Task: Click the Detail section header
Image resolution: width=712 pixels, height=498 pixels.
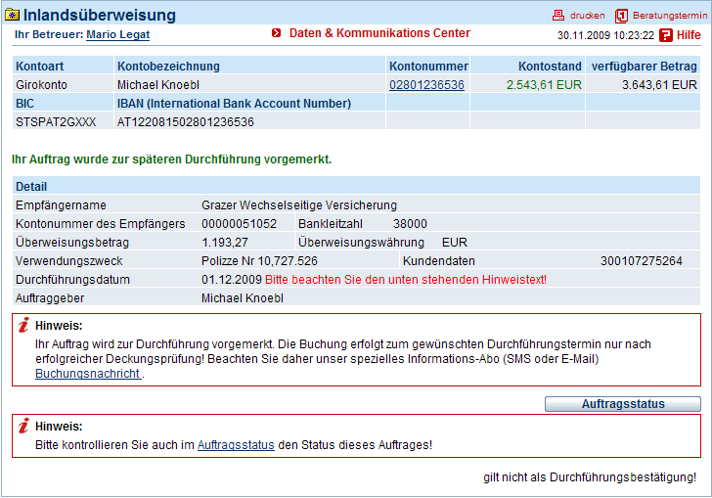Action: click(x=356, y=186)
